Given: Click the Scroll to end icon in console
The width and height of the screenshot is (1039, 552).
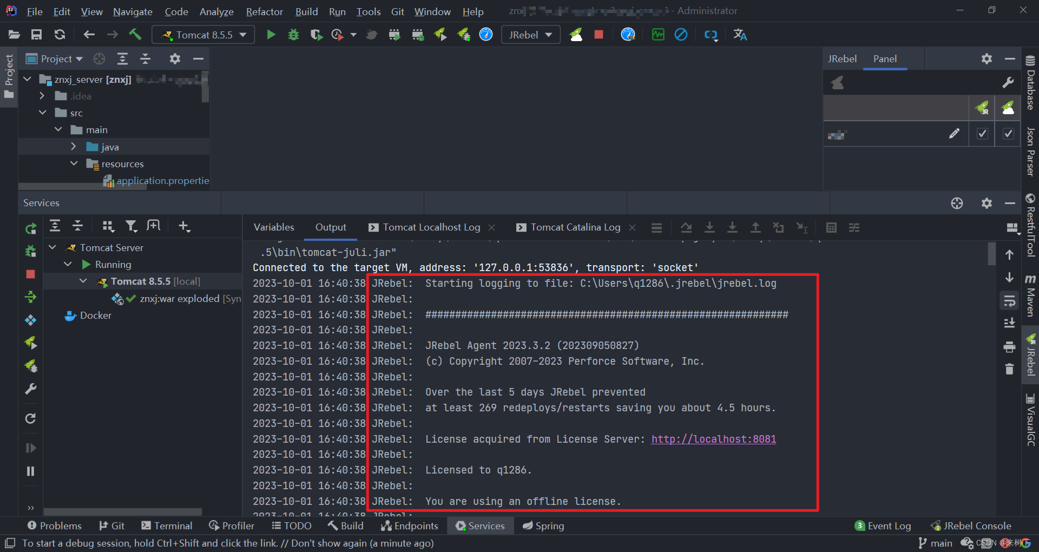Looking at the screenshot, I should 1009,324.
